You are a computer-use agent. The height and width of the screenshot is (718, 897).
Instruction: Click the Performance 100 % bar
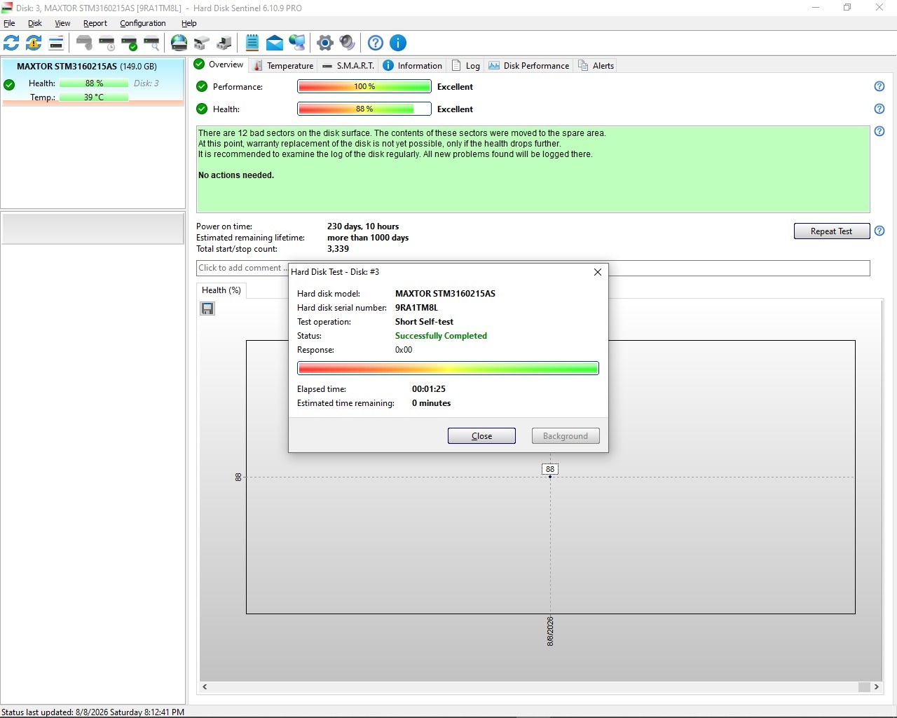[364, 86]
